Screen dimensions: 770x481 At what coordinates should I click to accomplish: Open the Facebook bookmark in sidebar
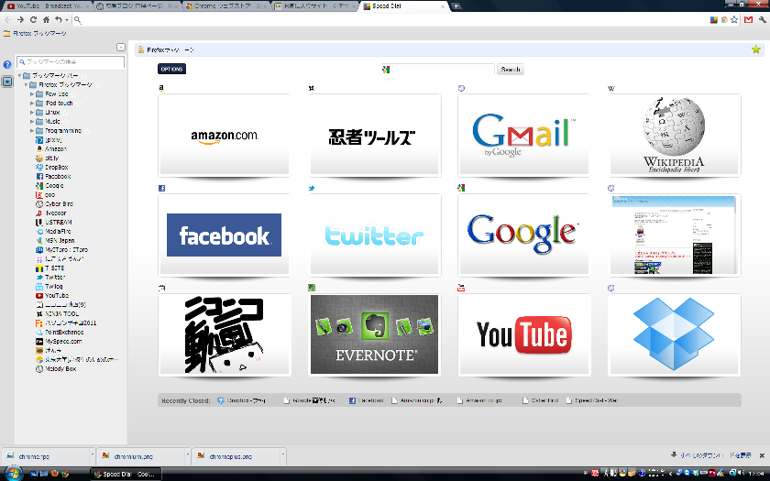click(x=53, y=176)
